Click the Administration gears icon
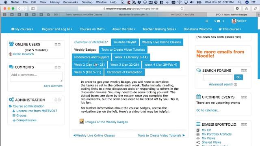The width and height of the screenshot is (260, 146). 11,100
